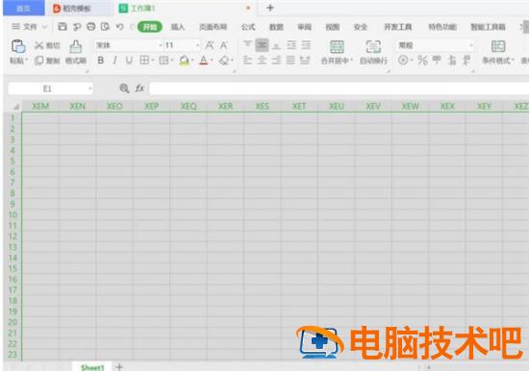
Task: Toggle top vertical alignment
Action: click(247, 44)
